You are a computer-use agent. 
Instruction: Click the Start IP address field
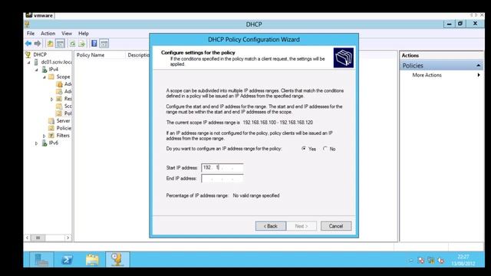222,168
